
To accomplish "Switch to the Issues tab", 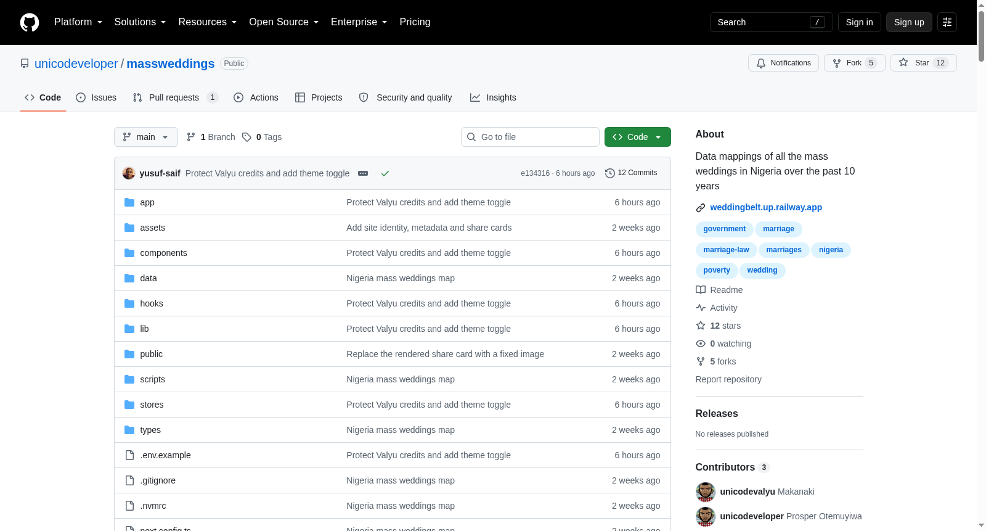I will pos(96,97).
